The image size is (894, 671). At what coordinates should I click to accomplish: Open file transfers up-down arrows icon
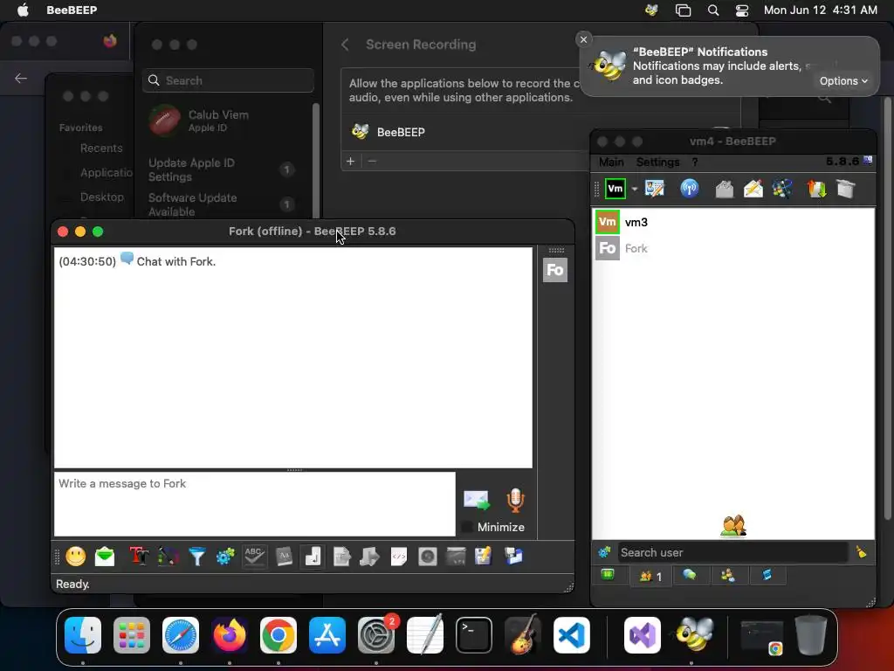pyautogui.click(x=816, y=189)
